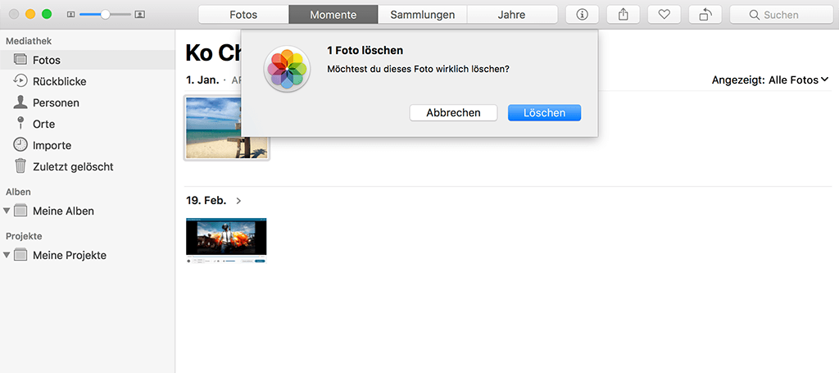Click the Info toolbar icon
Screen dimensions: 839x373
coord(583,15)
